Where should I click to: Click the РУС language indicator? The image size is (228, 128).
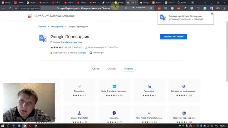216,126
